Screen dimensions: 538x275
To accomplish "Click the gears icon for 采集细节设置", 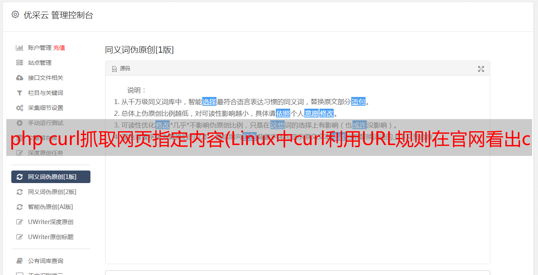I will coord(19,108).
